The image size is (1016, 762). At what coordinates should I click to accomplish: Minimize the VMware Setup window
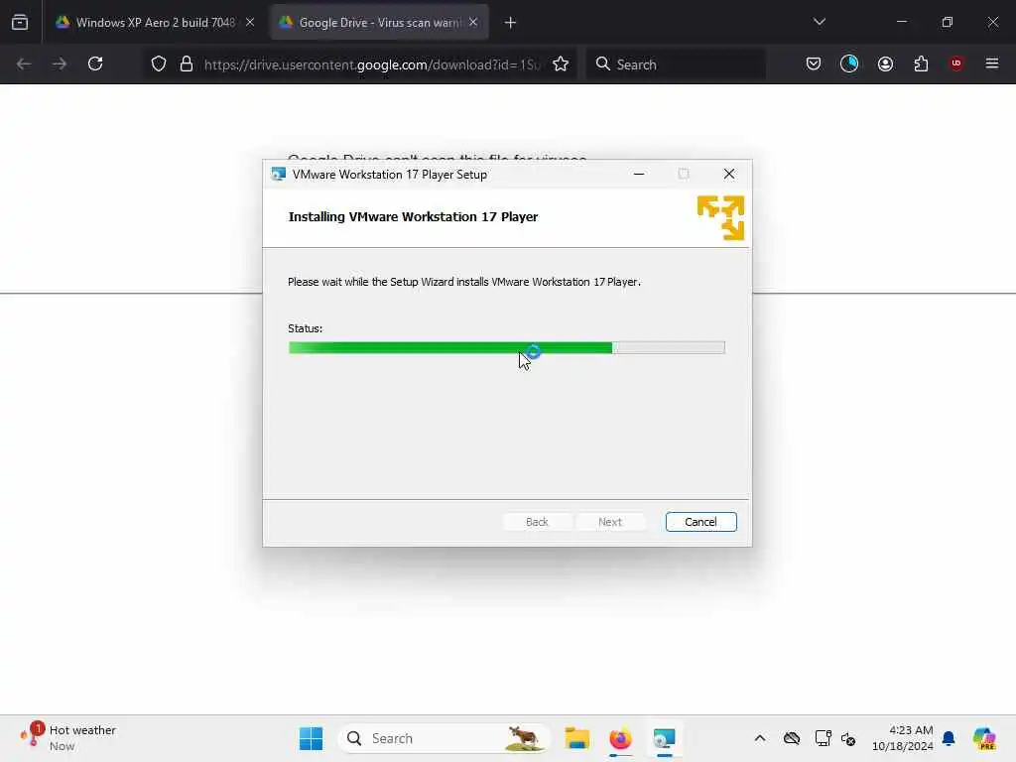(639, 174)
